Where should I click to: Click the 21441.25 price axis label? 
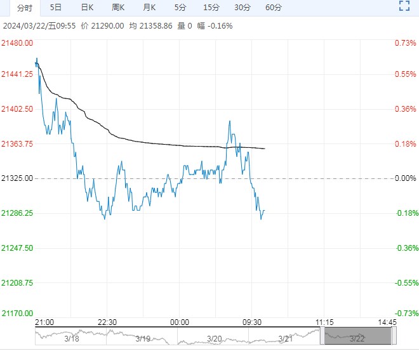click(17, 74)
